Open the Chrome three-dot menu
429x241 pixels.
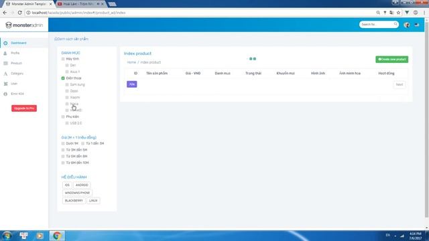click(424, 13)
